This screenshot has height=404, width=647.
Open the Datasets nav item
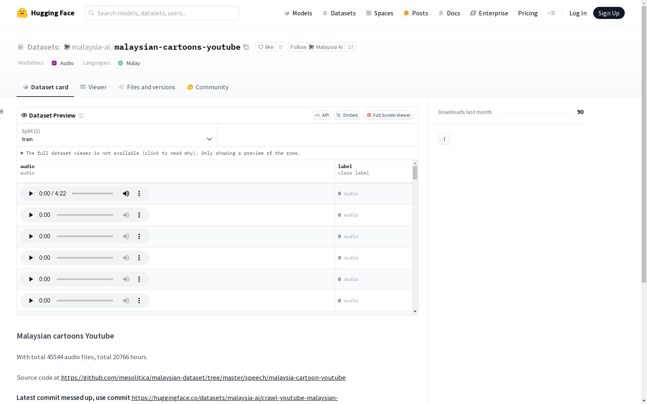339,13
